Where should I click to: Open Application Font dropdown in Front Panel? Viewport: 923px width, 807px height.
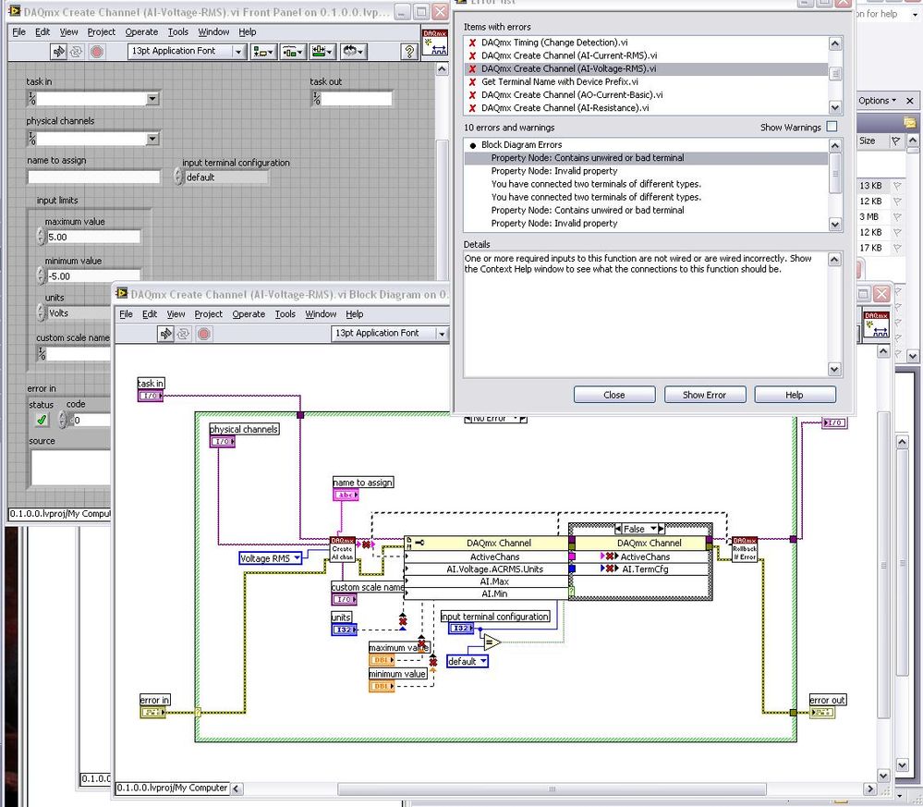[238, 51]
